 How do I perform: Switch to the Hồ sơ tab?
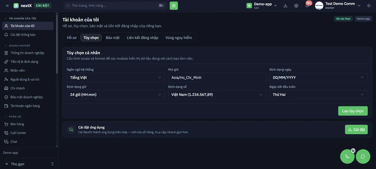pyautogui.click(x=72, y=38)
